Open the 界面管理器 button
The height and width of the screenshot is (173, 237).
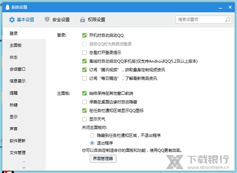(x=103, y=159)
